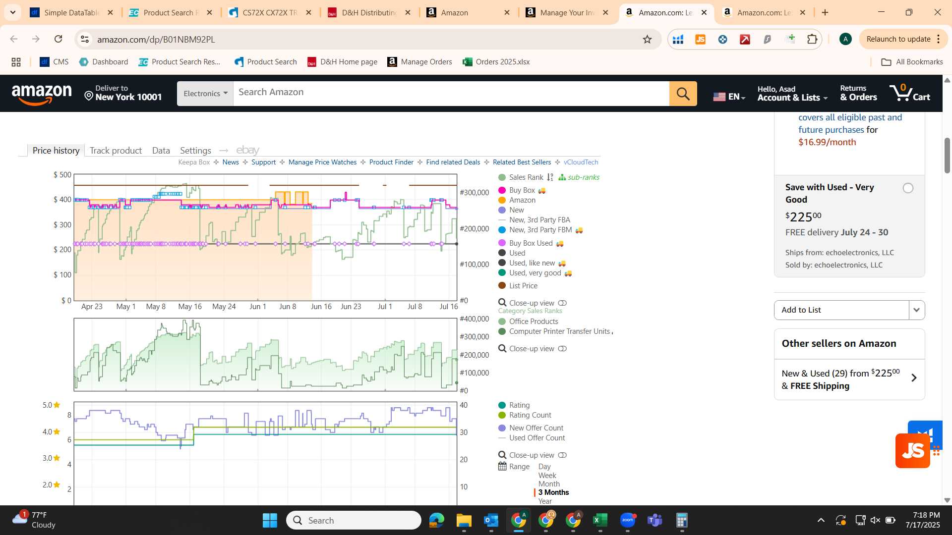Click the Amazon search magnifier button
This screenshot has height=535, width=952.
point(683,94)
